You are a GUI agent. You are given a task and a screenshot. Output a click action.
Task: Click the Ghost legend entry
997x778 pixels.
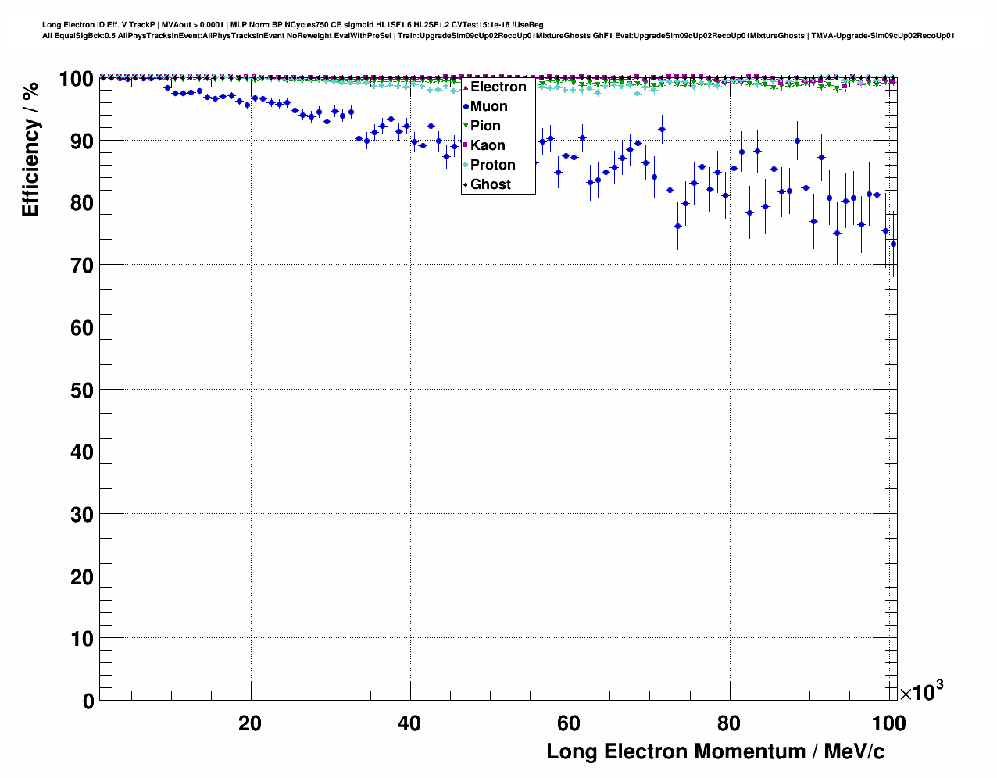pyautogui.click(x=490, y=184)
